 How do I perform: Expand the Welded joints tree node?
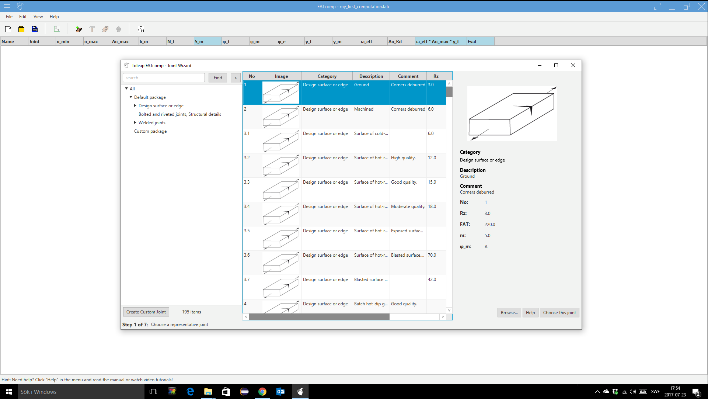[x=135, y=122]
